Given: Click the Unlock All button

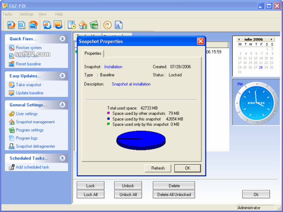Looking at the screenshot, I should click(x=128, y=195).
